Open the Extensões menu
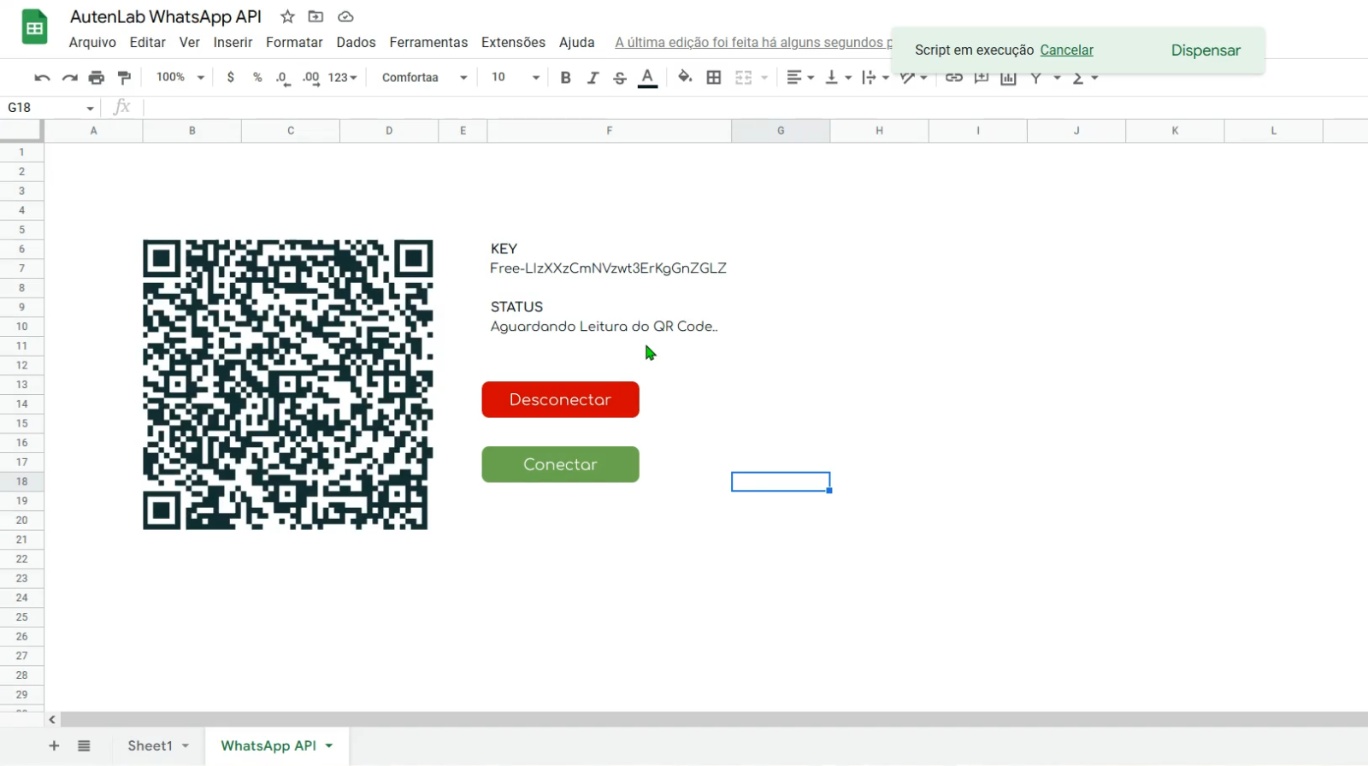The height and width of the screenshot is (766, 1368). [513, 42]
